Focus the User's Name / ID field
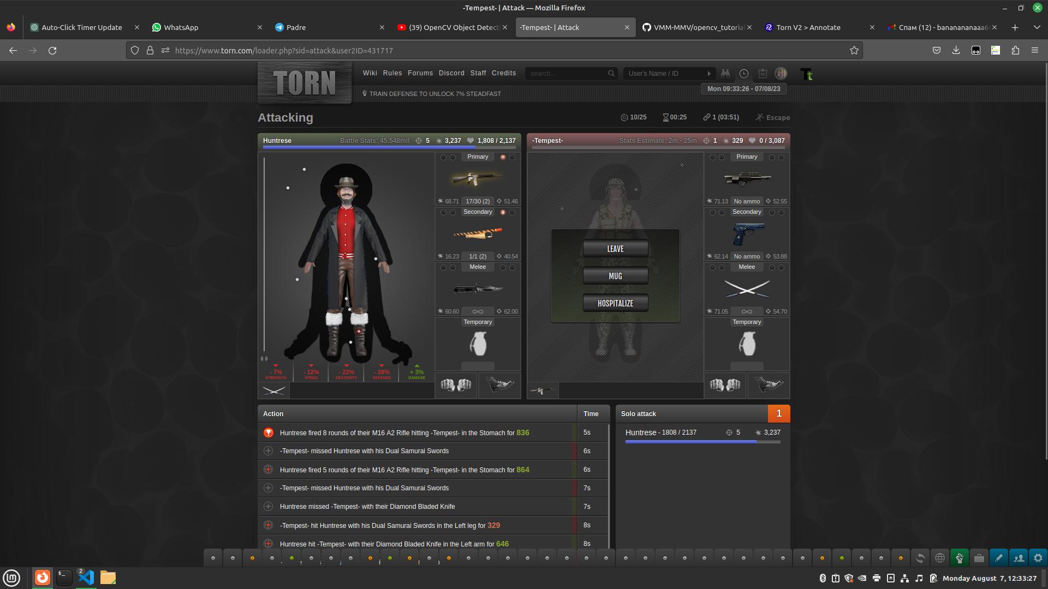The height and width of the screenshot is (589, 1048). click(664, 73)
